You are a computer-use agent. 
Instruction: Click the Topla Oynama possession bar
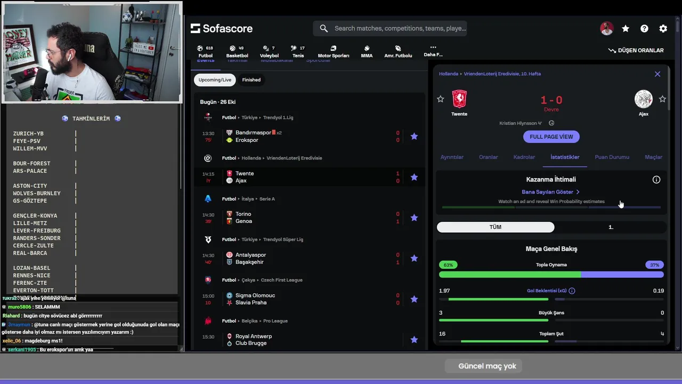(x=551, y=275)
